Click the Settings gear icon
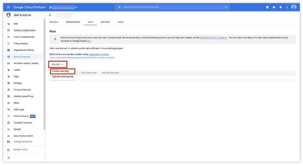The image size is (303, 165). click(9, 83)
